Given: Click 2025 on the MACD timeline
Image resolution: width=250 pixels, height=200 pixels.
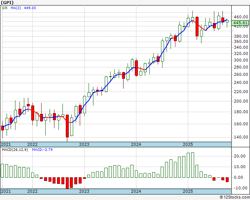Looking at the screenshot, I should tap(188, 191).
